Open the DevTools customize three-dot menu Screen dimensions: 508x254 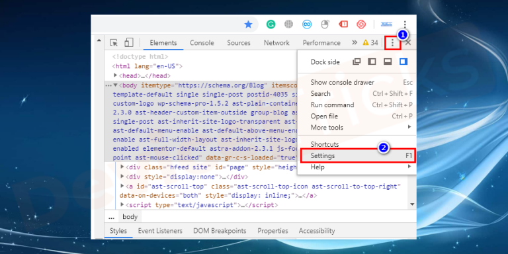(x=393, y=43)
